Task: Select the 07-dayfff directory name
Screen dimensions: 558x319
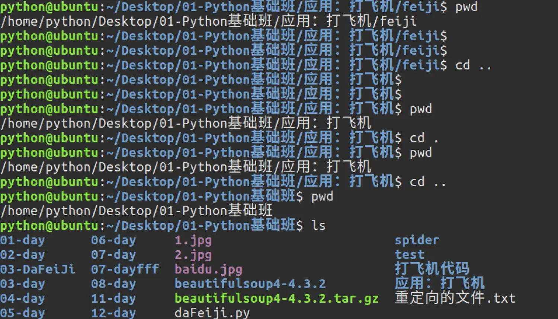Action: 125,269
